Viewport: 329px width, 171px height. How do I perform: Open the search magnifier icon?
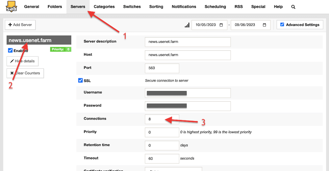point(293,7)
